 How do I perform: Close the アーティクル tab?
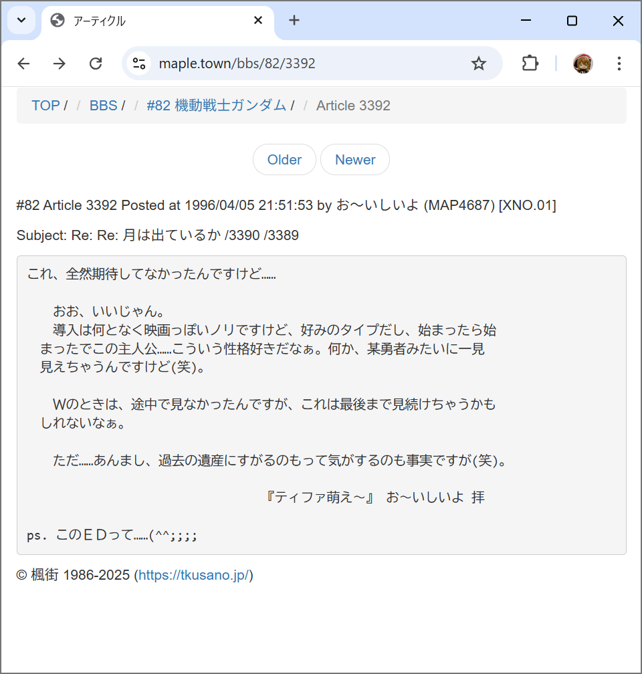point(258,21)
